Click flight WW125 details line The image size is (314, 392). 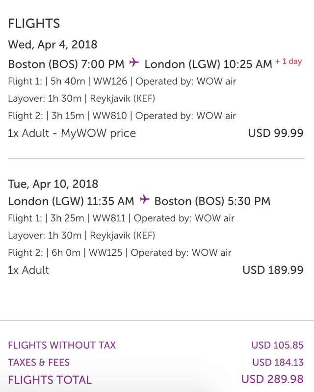tap(119, 253)
